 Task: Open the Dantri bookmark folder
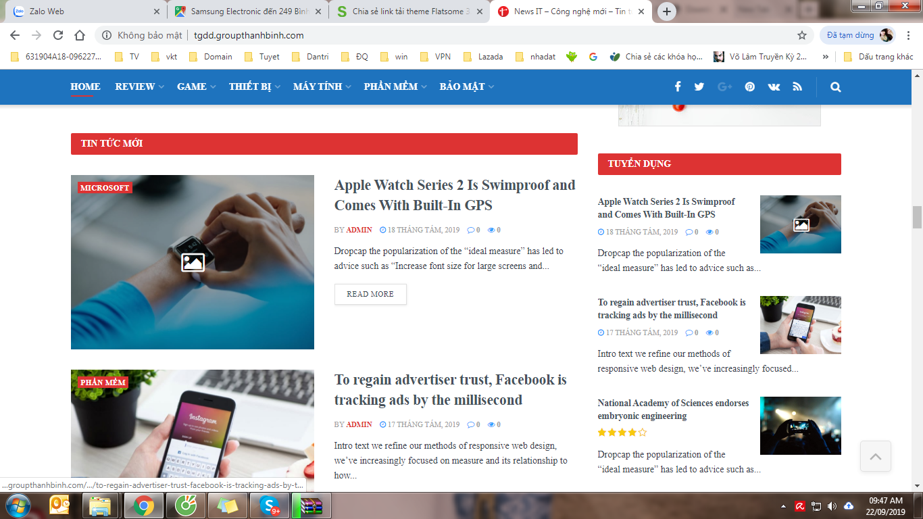click(x=310, y=57)
